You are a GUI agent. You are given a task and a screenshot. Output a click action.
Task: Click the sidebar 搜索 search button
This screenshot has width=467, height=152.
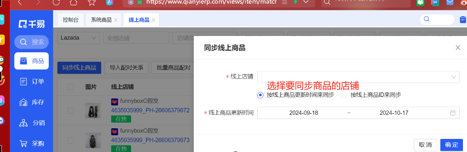coord(32,42)
